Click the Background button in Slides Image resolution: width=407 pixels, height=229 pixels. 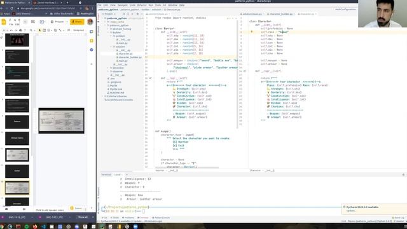click(x=78, y=30)
